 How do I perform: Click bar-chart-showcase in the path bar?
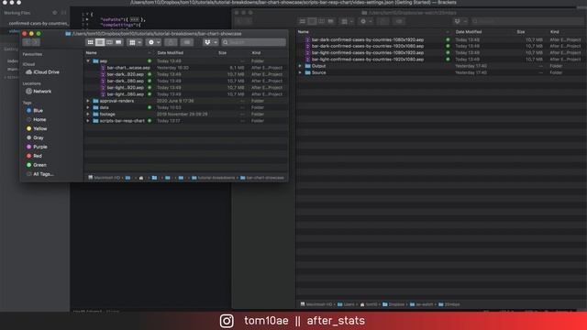click(262, 178)
